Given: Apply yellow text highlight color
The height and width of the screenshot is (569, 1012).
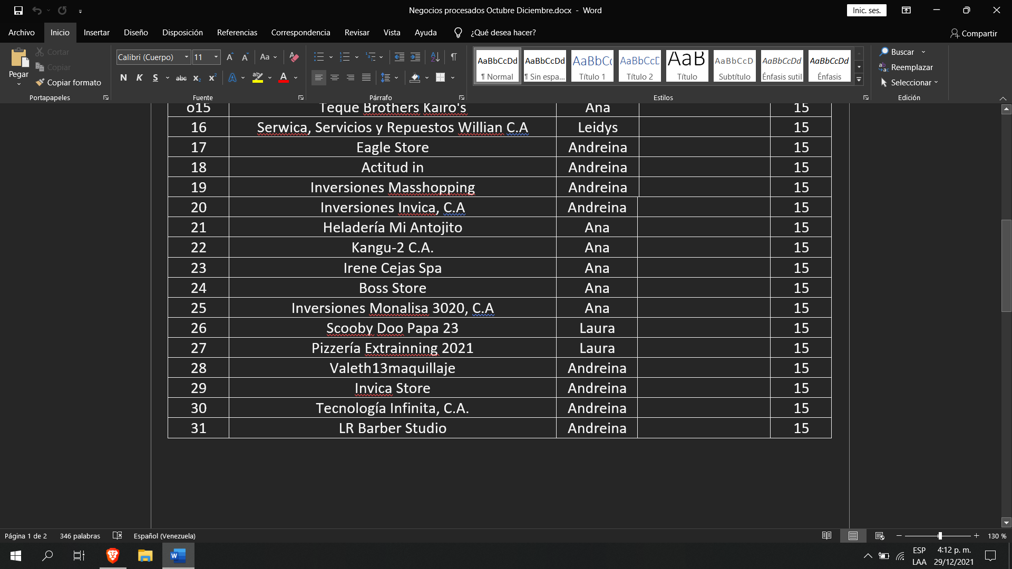Looking at the screenshot, I should coord(258,78).
